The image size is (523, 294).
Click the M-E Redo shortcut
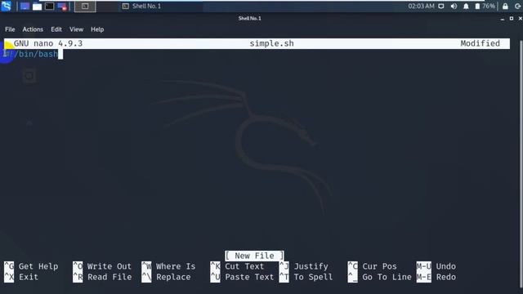[x=436, y=277]
